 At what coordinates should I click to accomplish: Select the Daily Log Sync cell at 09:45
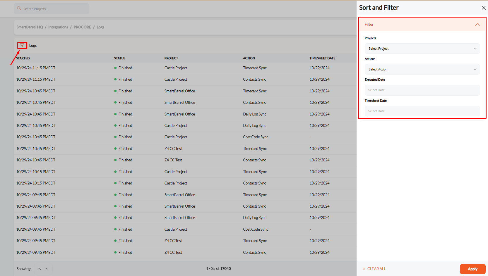[255, 218]
